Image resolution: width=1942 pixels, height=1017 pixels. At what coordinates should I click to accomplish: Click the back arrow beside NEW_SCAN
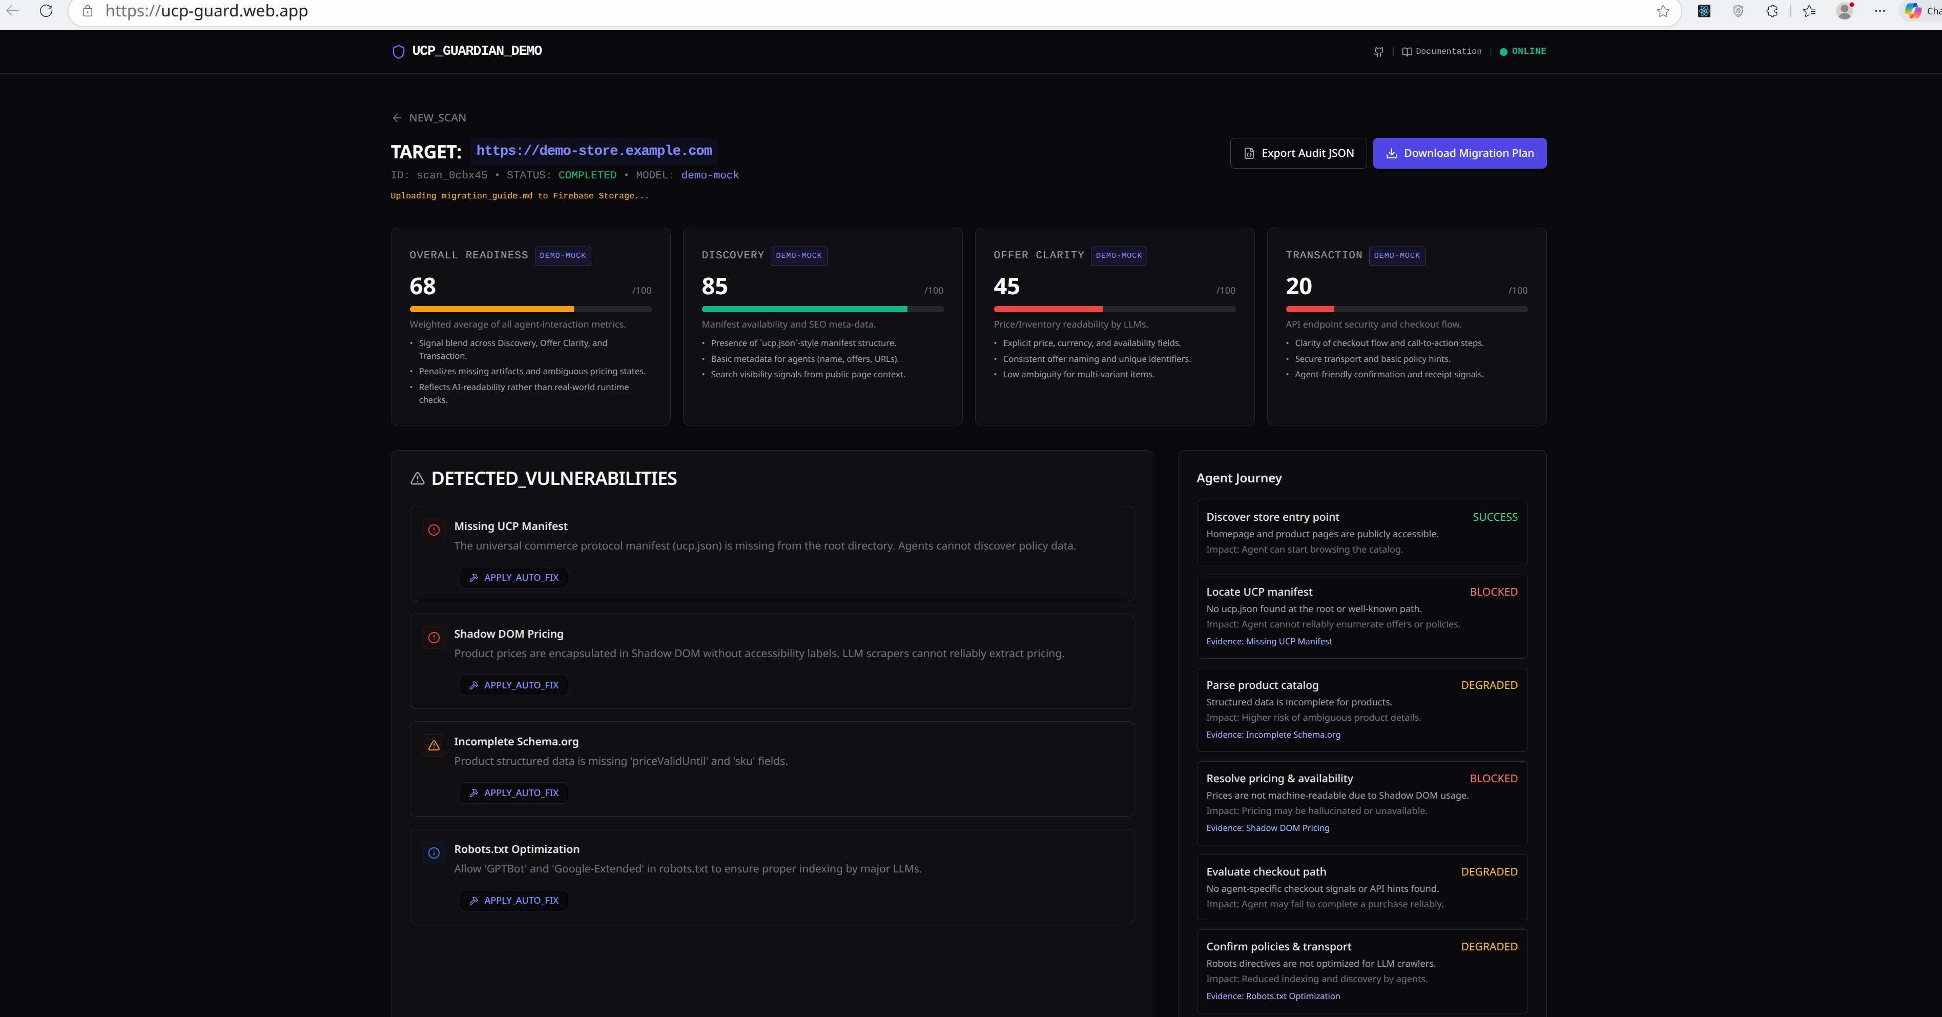397,118
